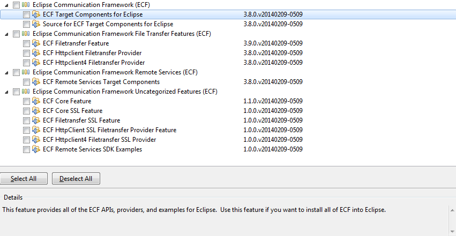This screenshot has height=236, width=456.
Task: Select the ECF Httpclient Filetransfer Provider label
Action: (92, 53)
